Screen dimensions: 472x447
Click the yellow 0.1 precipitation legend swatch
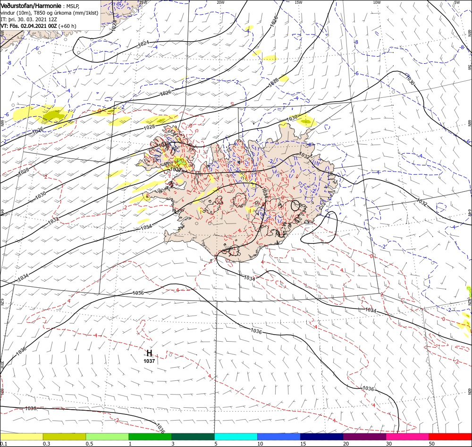[x=21, y=437]
